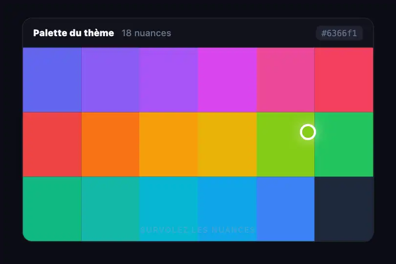Select the emerald swatch in bottom row
Viewport: 396px width, 264px height.
point(52,209)
